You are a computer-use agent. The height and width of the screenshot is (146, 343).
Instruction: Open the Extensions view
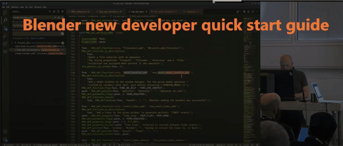point(5,44)
